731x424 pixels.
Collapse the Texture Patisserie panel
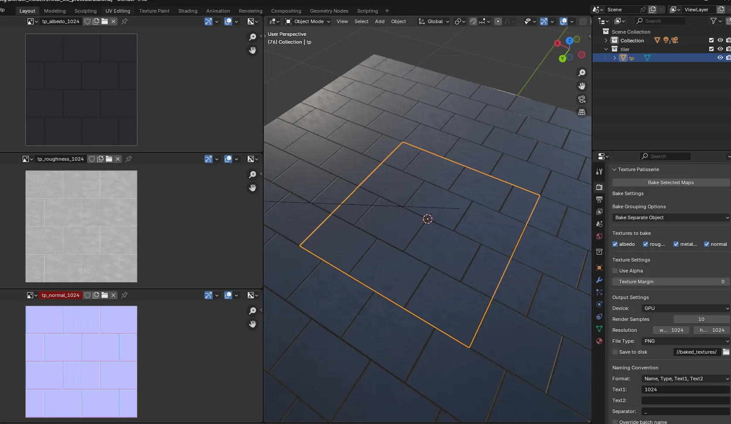pyautogui.click(x=615, y=169)
